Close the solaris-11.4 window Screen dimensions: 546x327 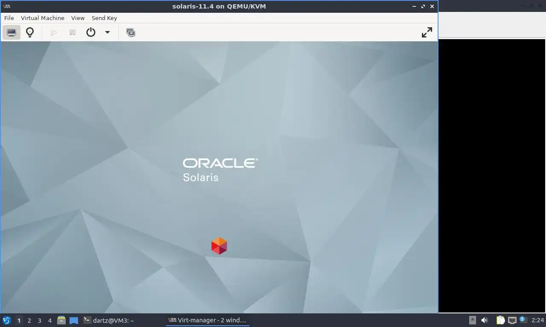click(432, 6)
